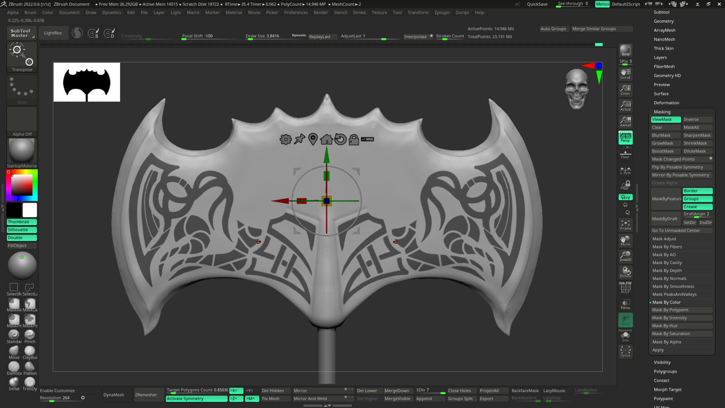Open the Zplugin menu
The width and height of the screenshot is (725, 408).
[x=442, y=13]
